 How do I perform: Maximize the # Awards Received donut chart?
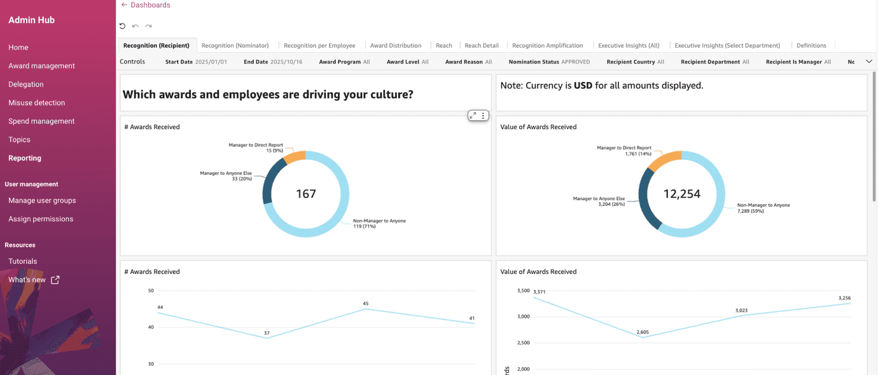(473, 116)
